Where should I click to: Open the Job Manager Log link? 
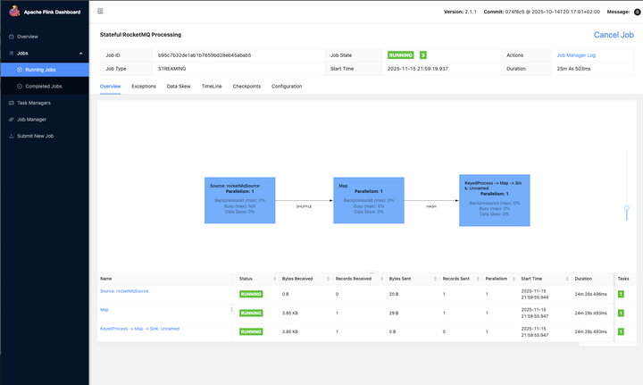pos(576,55)
